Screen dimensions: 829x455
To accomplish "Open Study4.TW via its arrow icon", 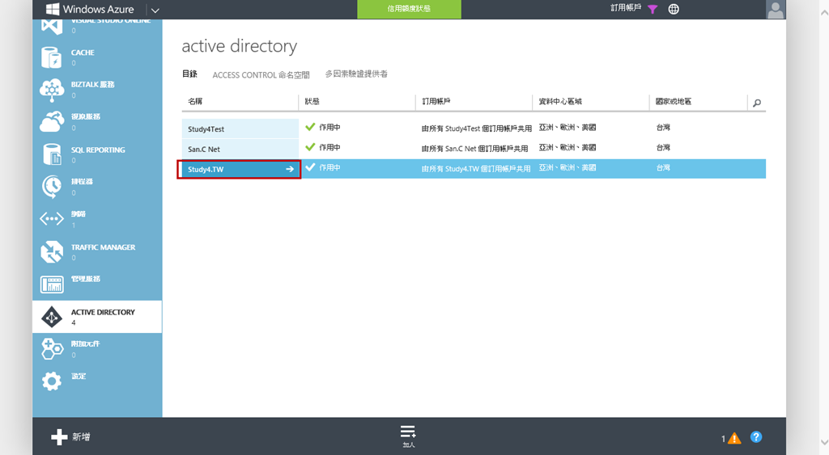I will 290,170.
